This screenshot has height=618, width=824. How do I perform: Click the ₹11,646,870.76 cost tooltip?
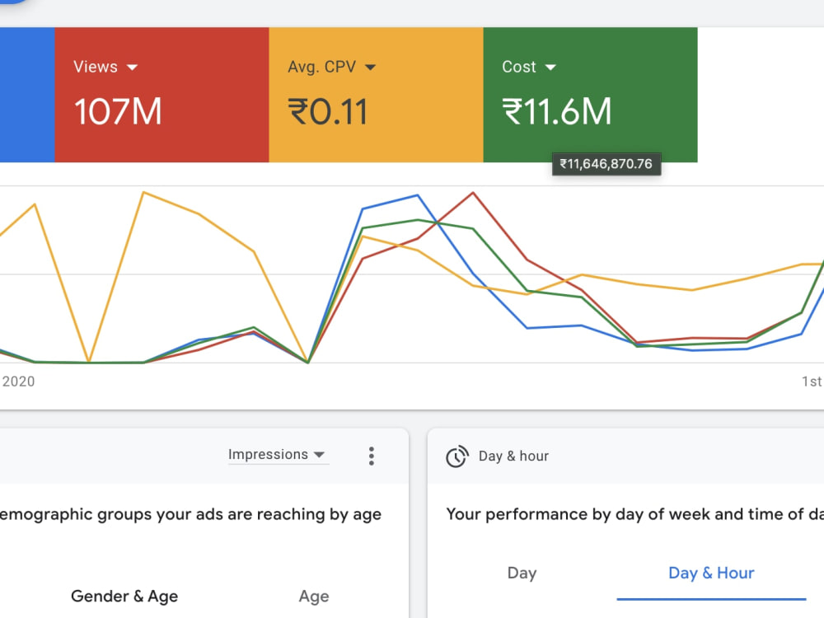point(606,164)
